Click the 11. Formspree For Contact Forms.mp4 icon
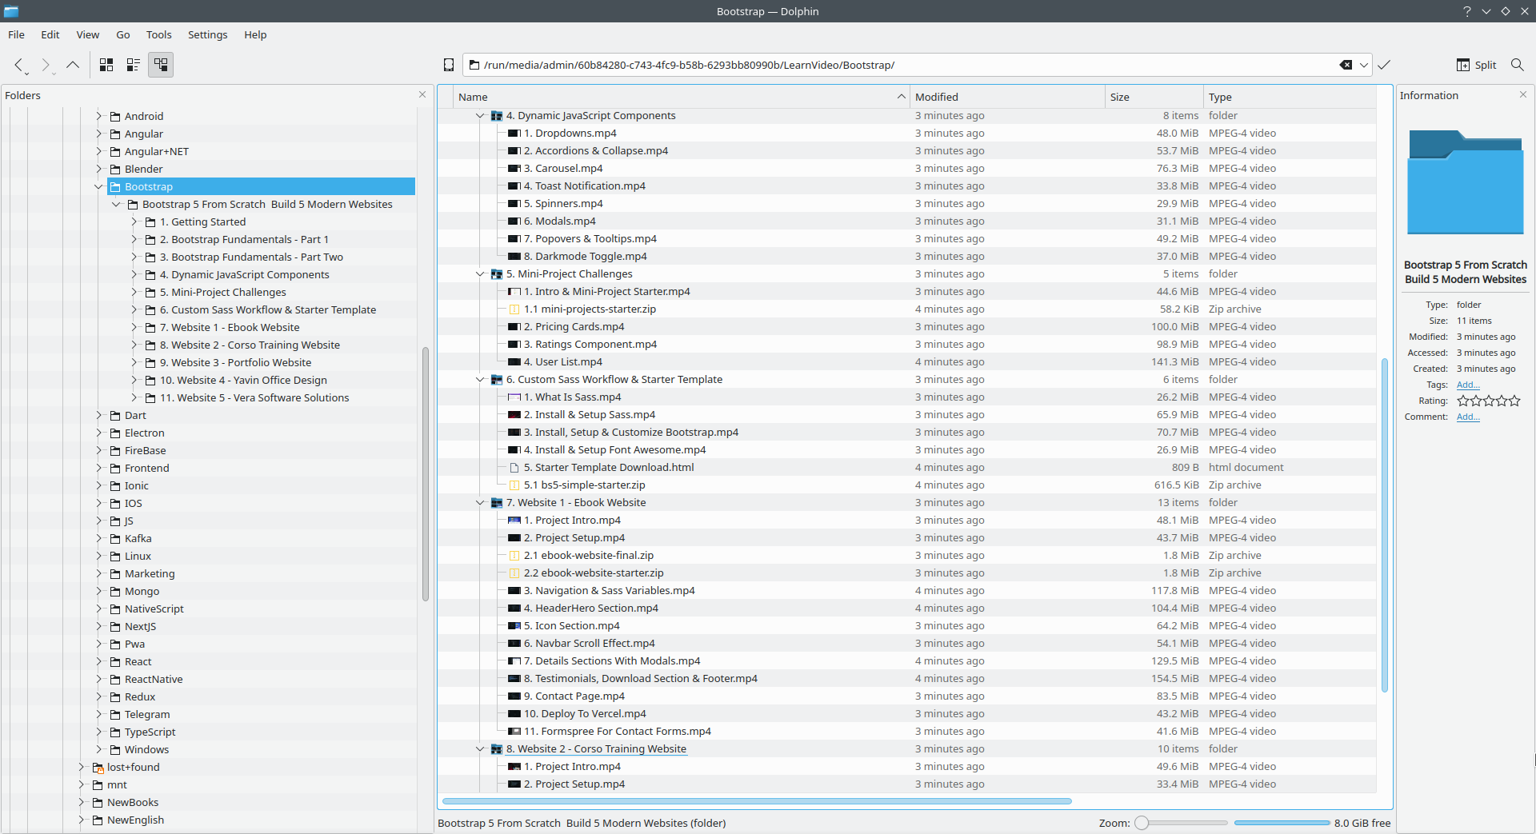1536x834 pixels. coord(514,732)
